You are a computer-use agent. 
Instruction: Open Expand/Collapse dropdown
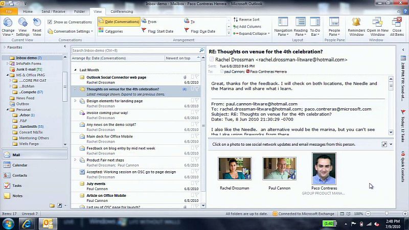251,33
